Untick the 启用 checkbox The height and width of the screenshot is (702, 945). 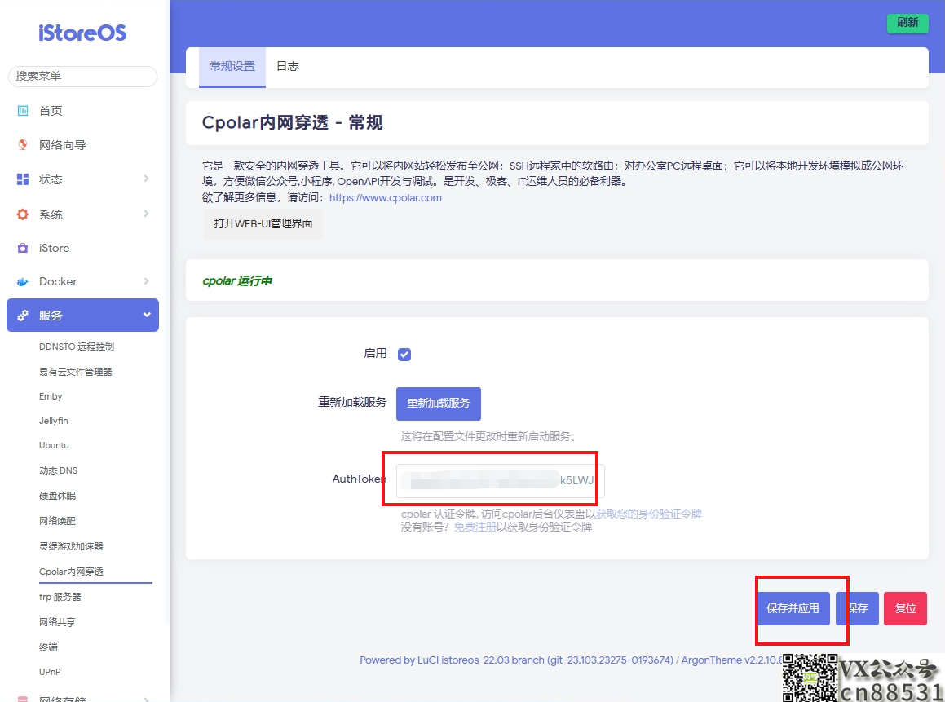pyautogui.click(x=404, y=355)
